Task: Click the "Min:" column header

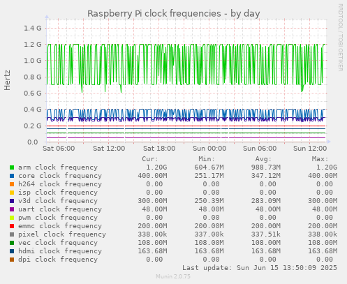Action: pos(207,159)
